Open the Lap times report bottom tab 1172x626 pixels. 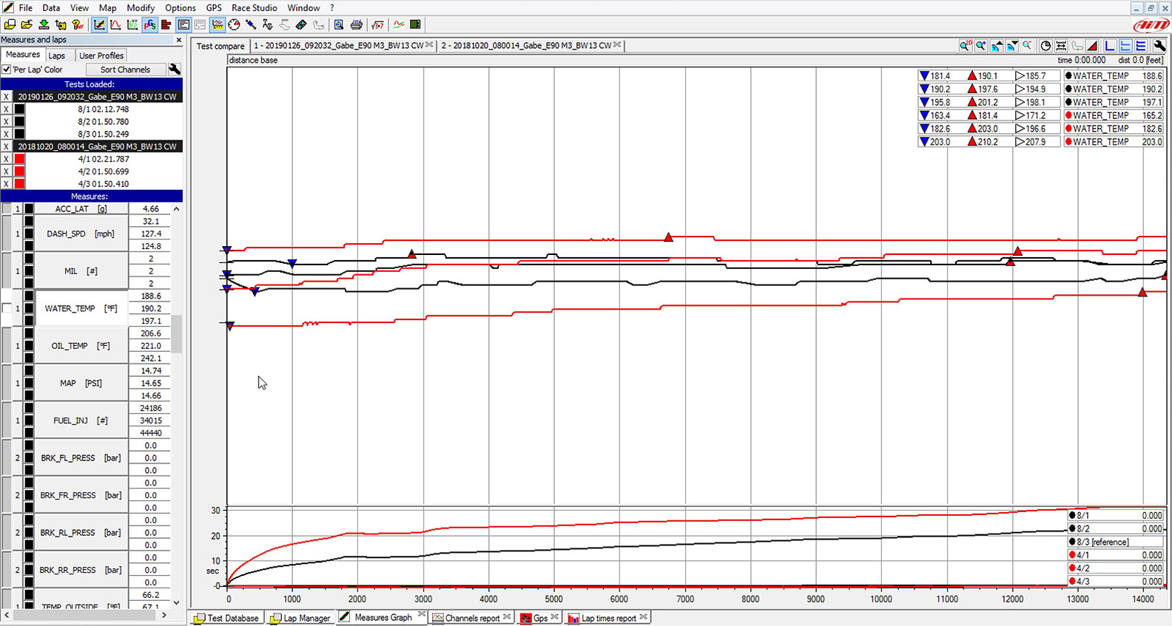coord(607,618)
